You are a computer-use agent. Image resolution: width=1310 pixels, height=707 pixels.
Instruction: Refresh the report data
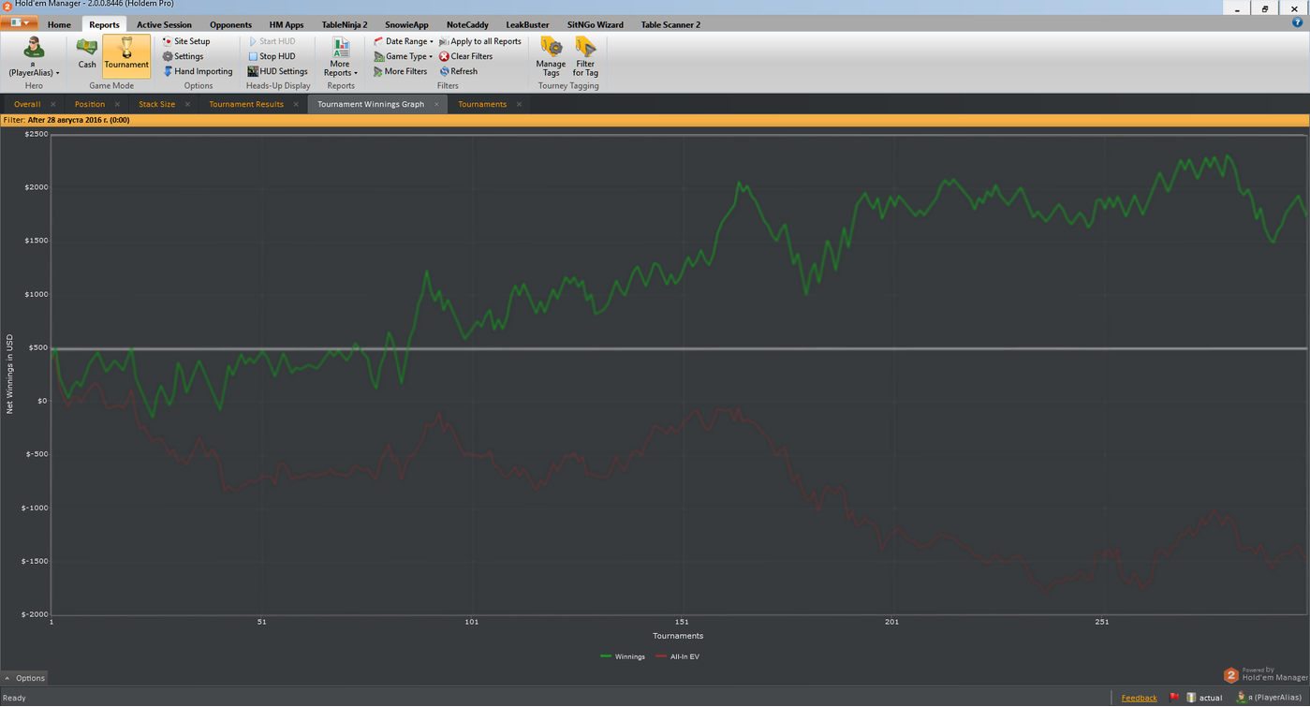[x=463, y=71]
